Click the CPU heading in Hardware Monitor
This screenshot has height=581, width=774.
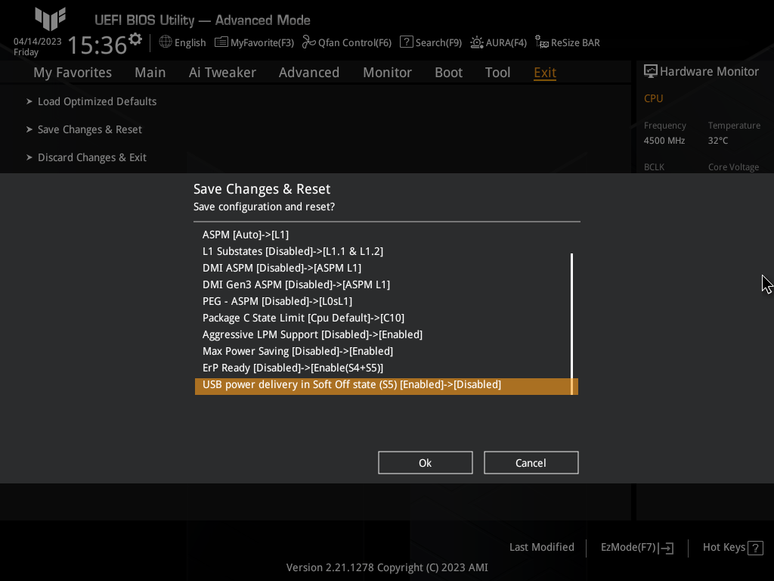[654, 98]
